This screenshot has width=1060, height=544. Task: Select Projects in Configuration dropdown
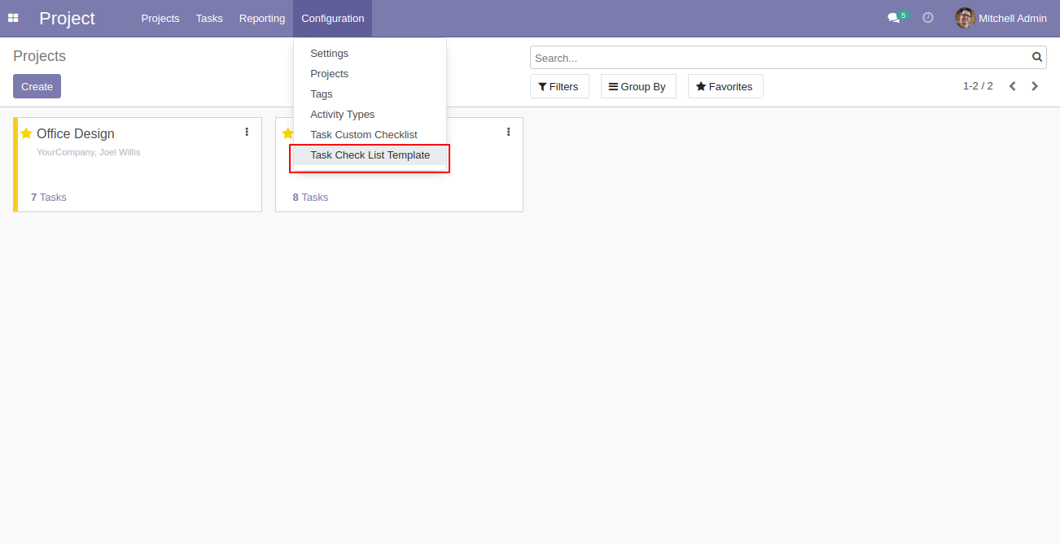point(370,74)
